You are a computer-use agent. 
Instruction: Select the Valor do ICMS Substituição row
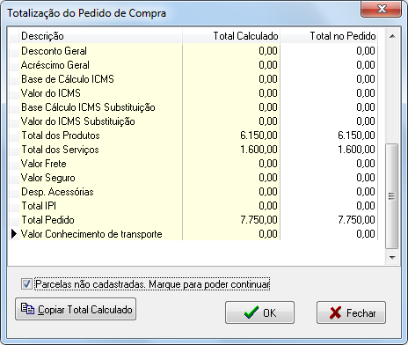coord(193,121)
